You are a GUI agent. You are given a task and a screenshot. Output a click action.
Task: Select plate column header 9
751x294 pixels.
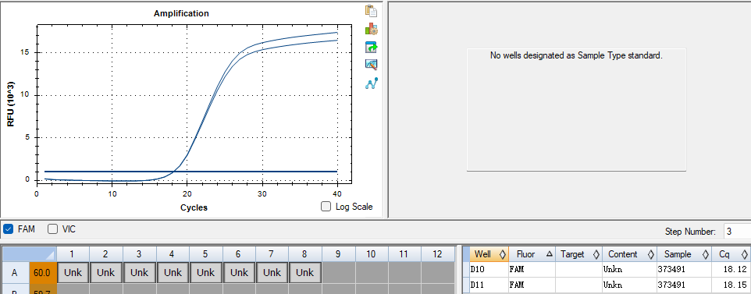338,254
